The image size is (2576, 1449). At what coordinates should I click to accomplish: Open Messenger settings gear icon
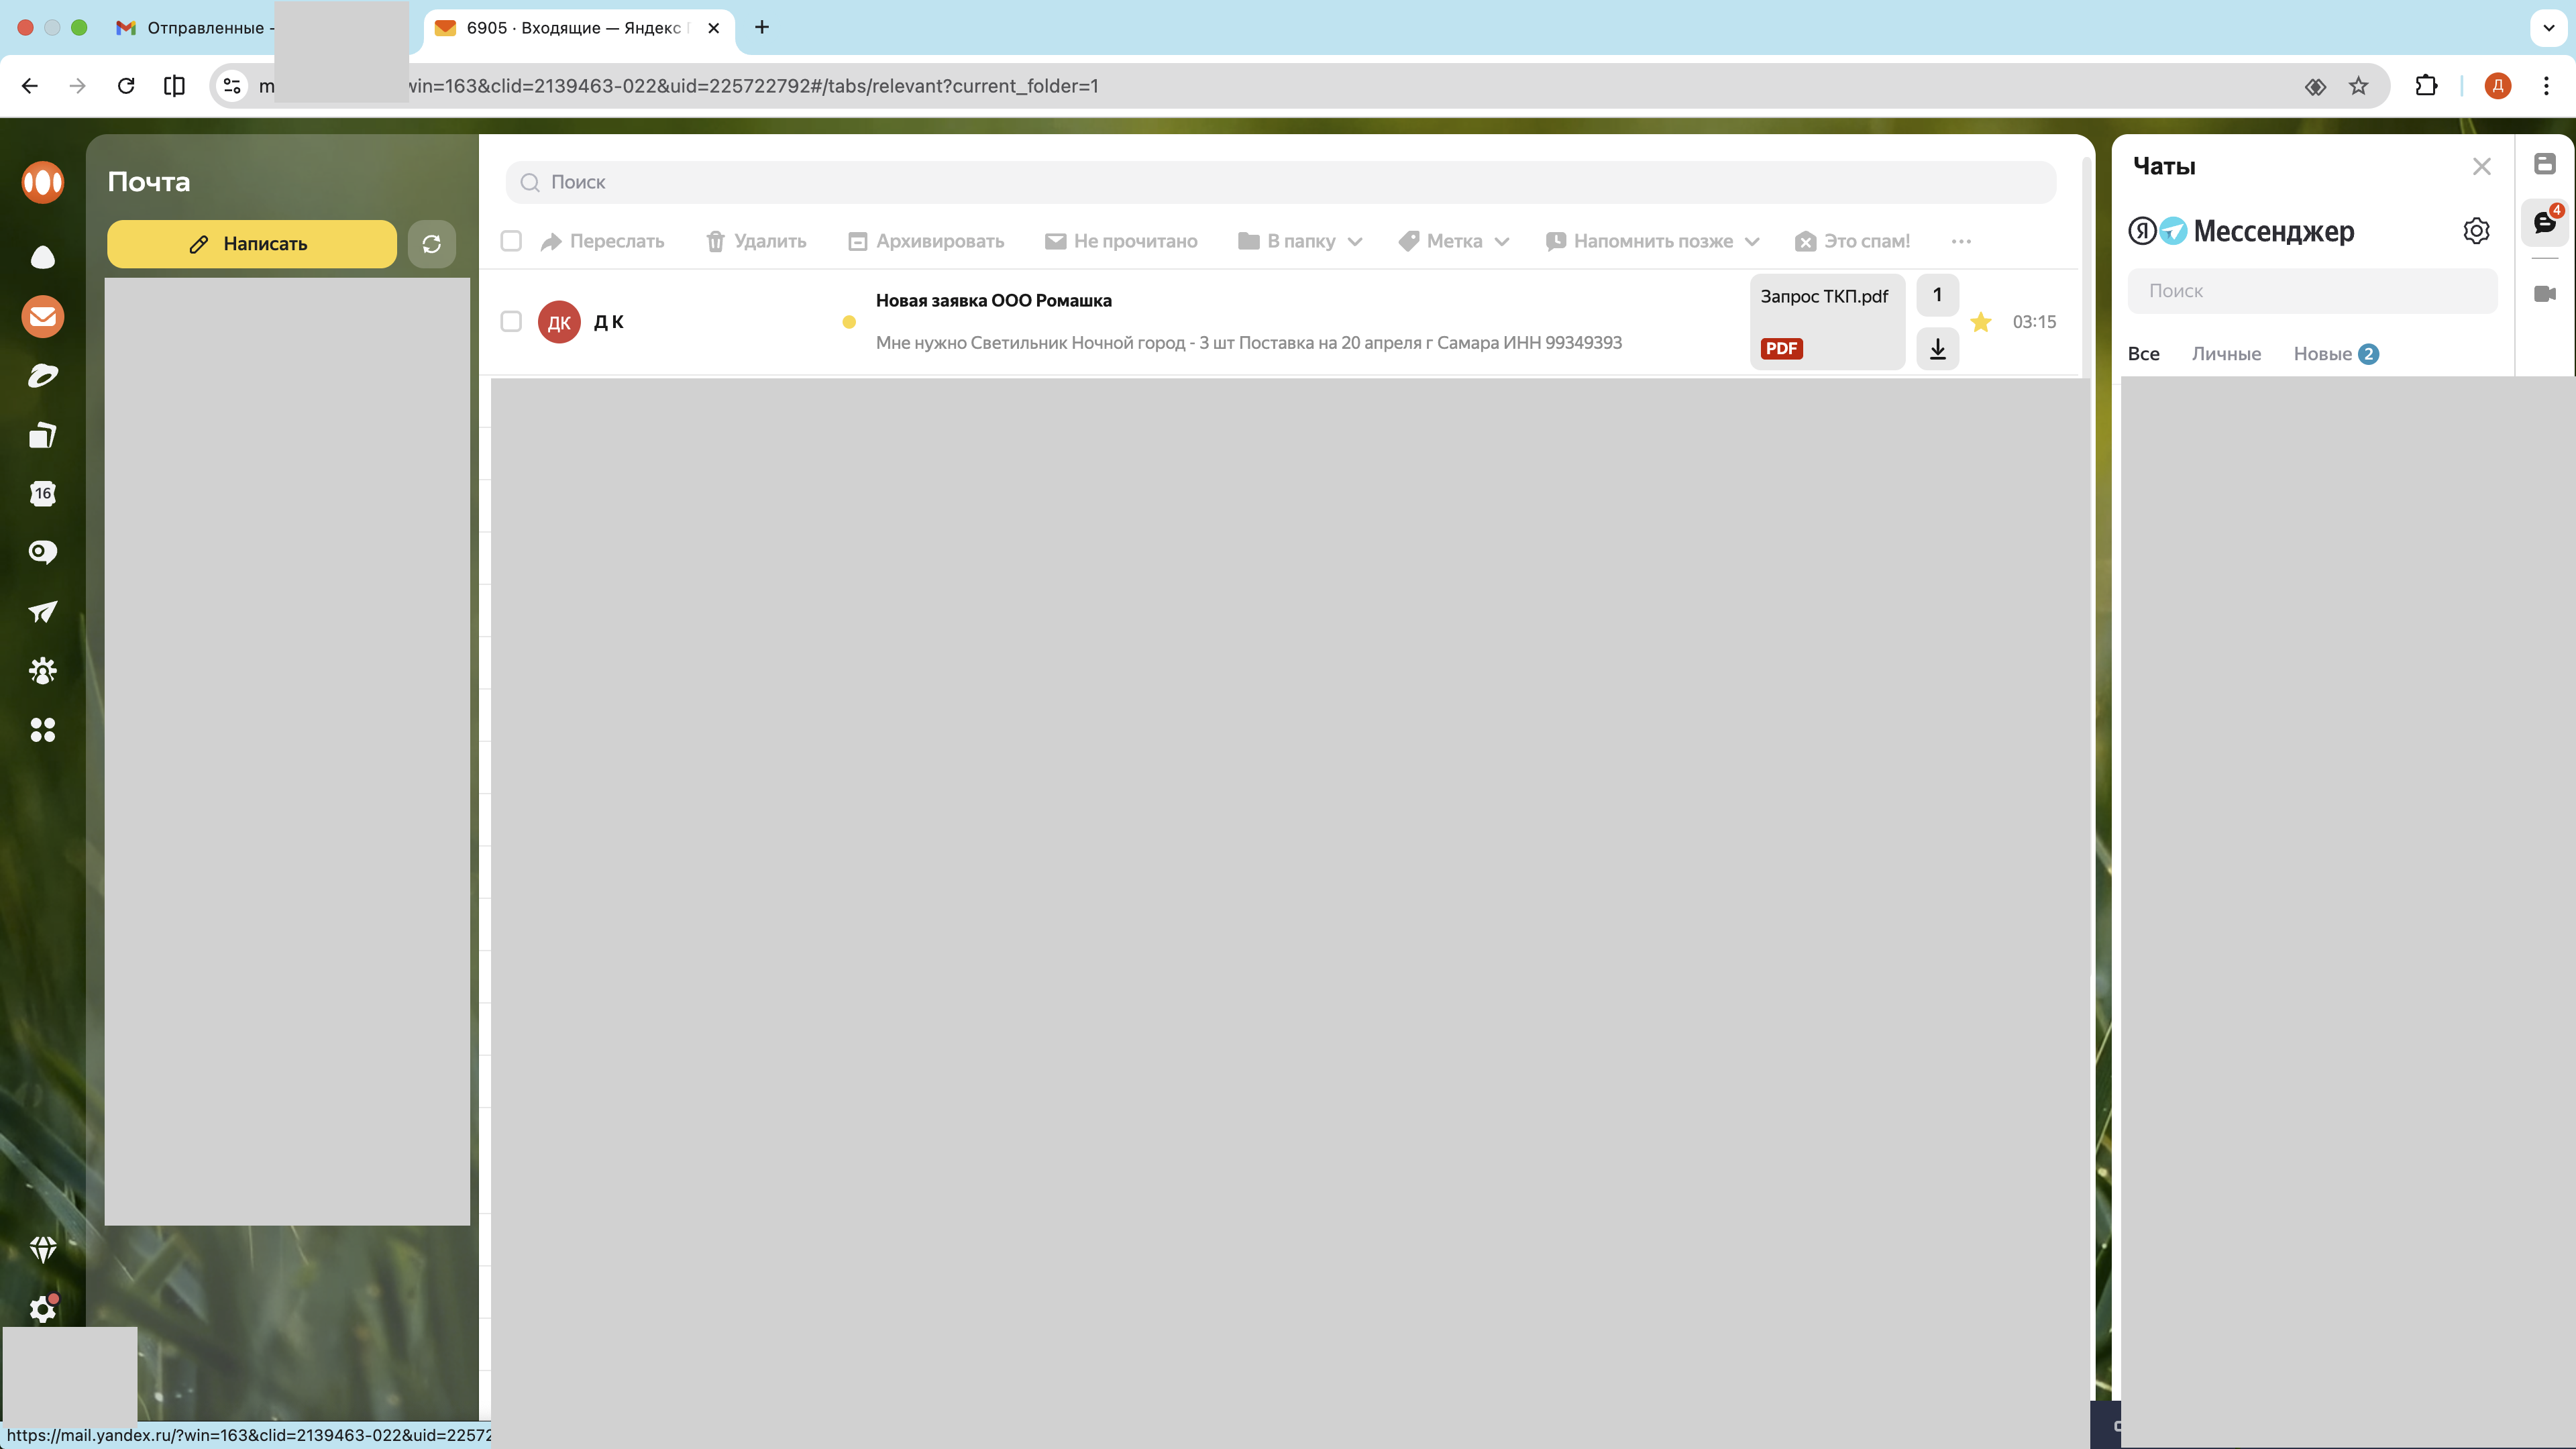point(2476,231)
